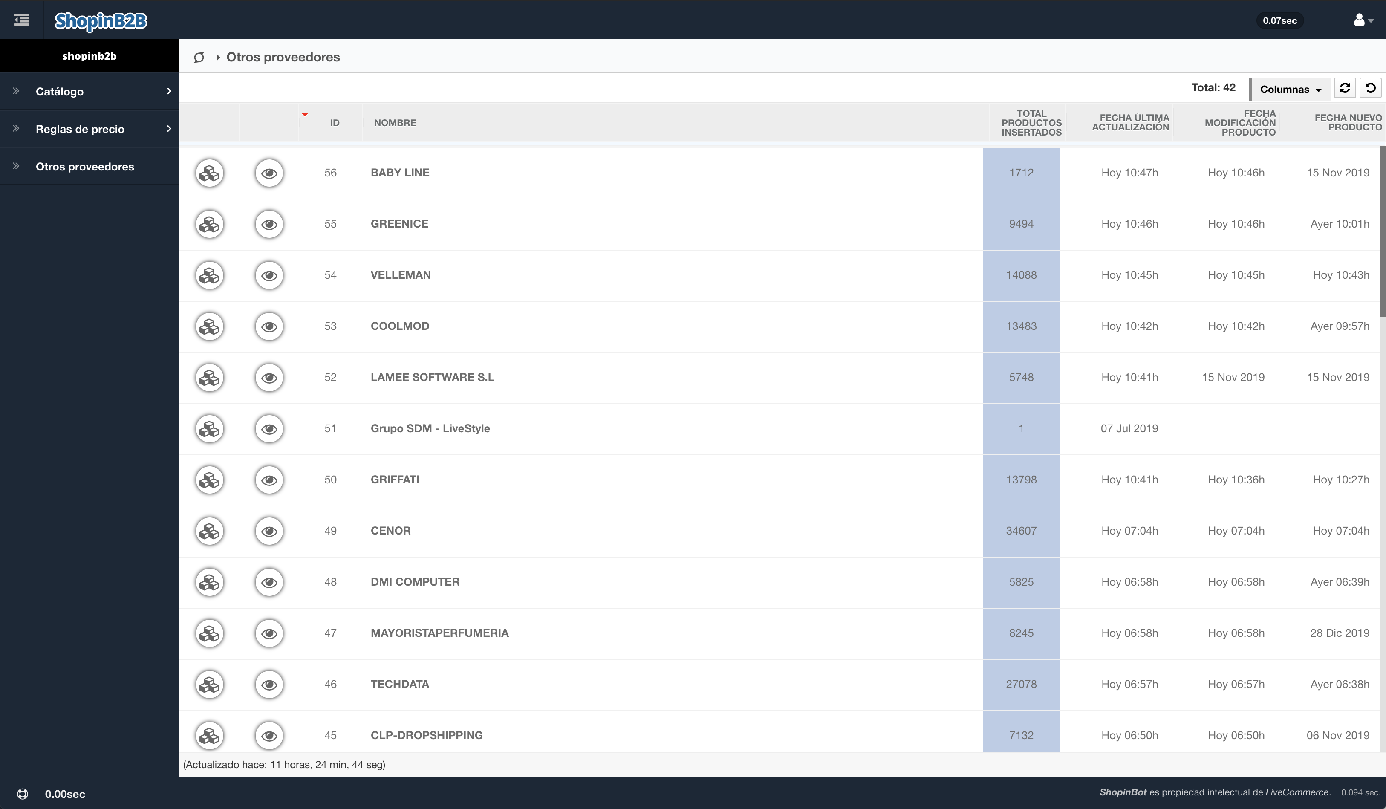Click the products boxes icon for COOLMOD
This screenshot has width=1386, height=809.
210,326
